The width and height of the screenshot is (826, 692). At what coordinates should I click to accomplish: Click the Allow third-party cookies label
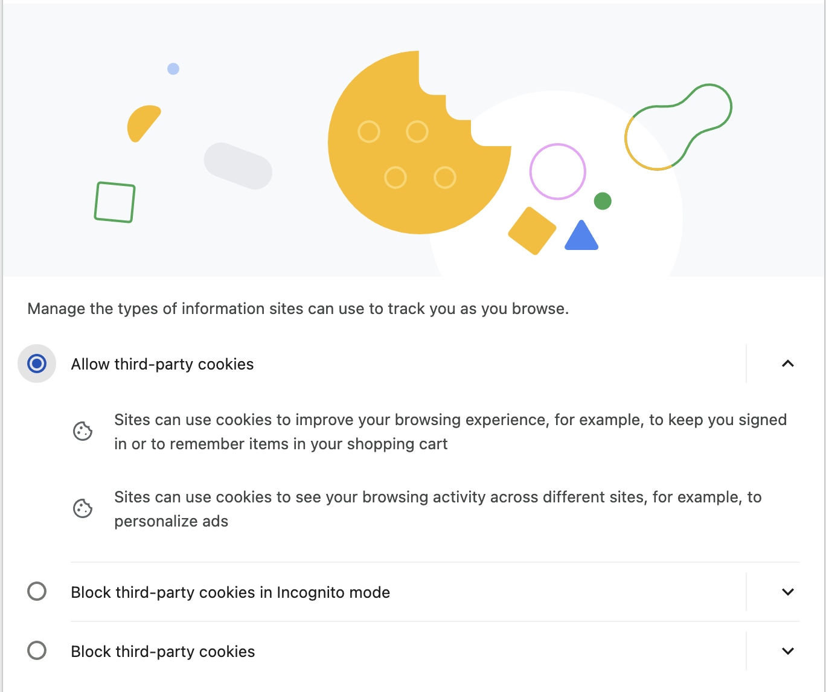[x=162, y=364]
